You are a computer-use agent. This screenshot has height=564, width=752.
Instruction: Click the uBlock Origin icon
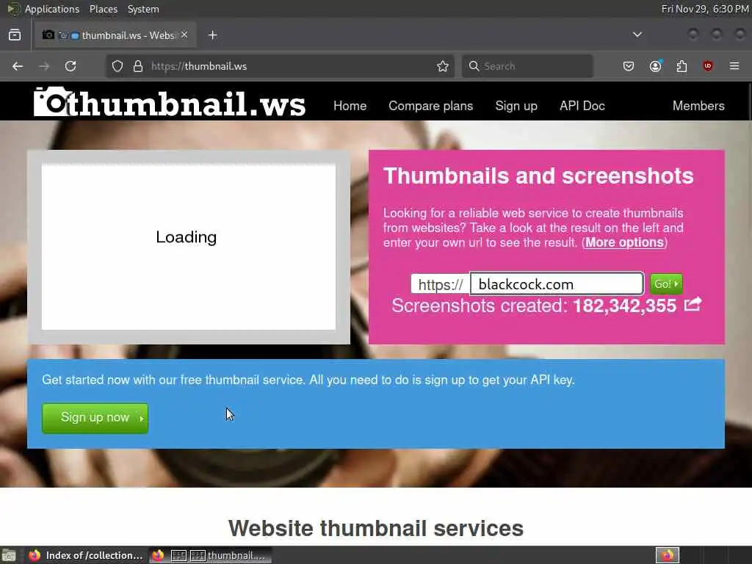(x=708, y=66)
